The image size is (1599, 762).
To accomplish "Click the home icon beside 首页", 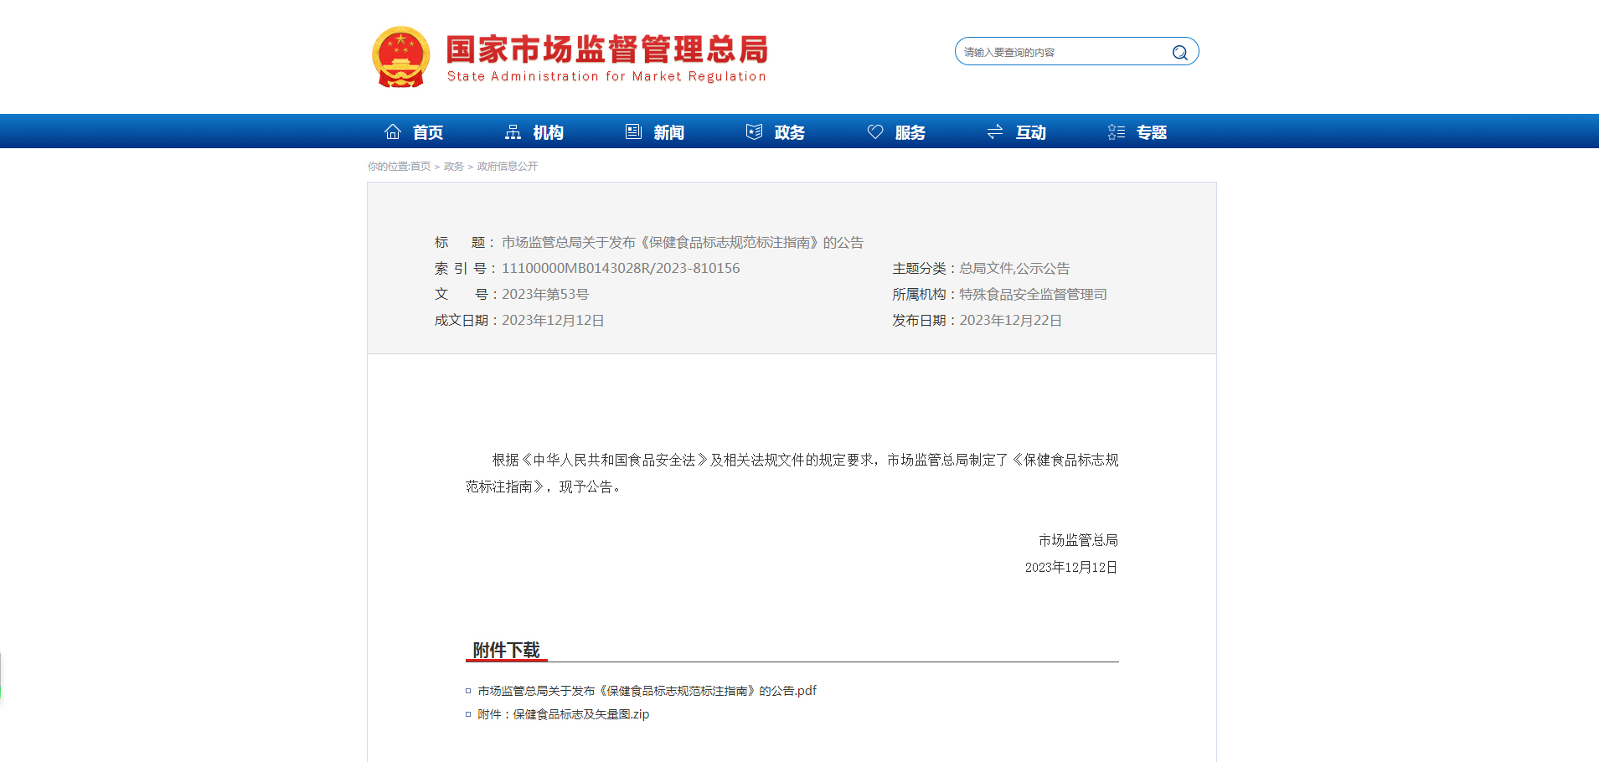I will [x=394, y=131].
